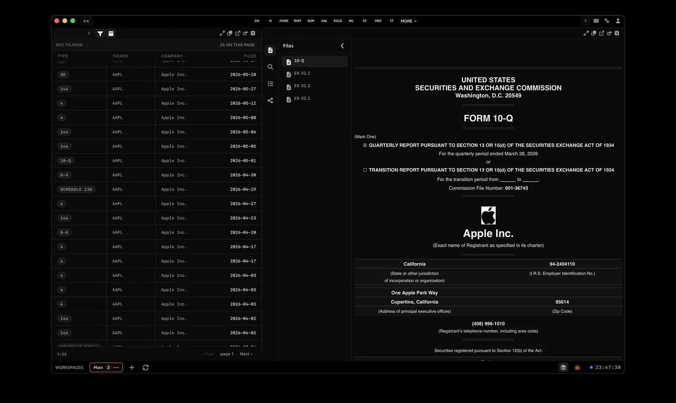Click the Prev page link
The image size is (676, 403).
tap(208, 354)
